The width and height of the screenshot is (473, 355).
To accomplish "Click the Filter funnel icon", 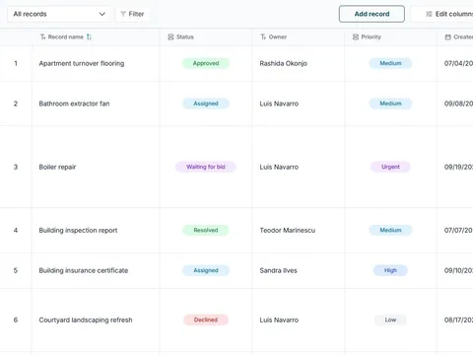I will pyautogui.click(x=123, y=14).
